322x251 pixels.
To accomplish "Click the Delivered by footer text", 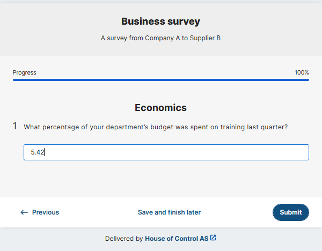I will (124, 239).
